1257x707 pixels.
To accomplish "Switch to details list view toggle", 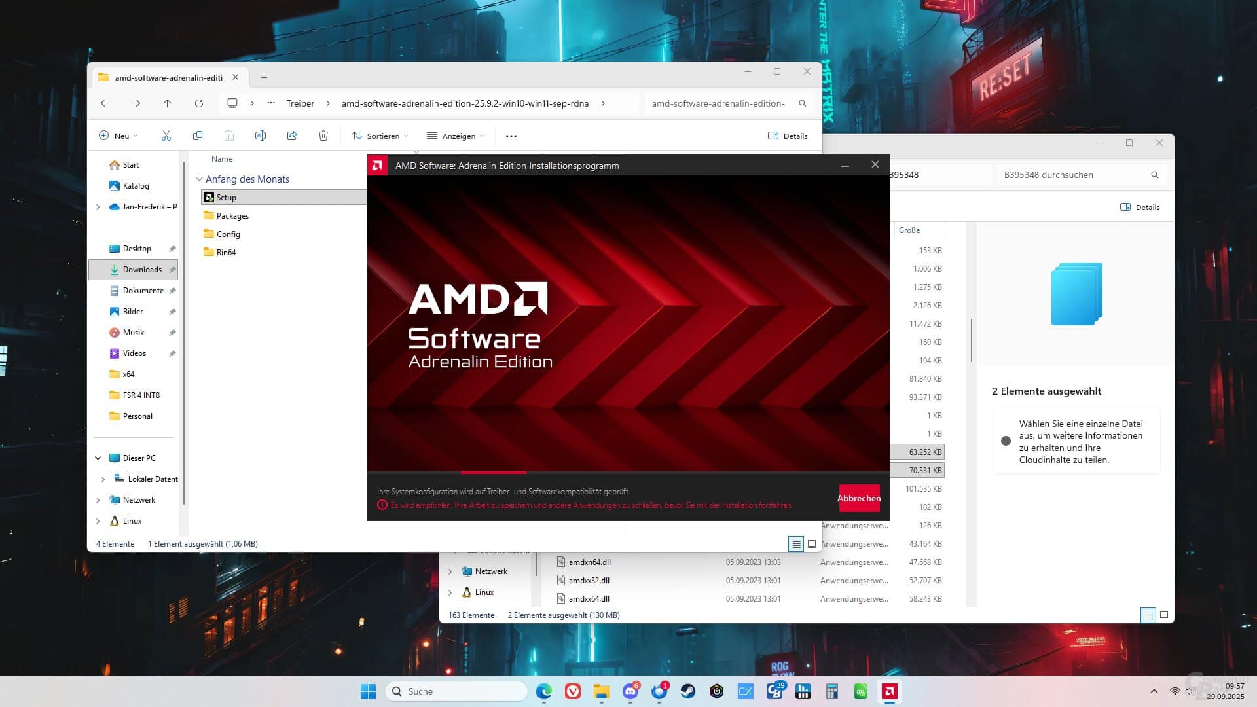I will click(x=796, y=543).
